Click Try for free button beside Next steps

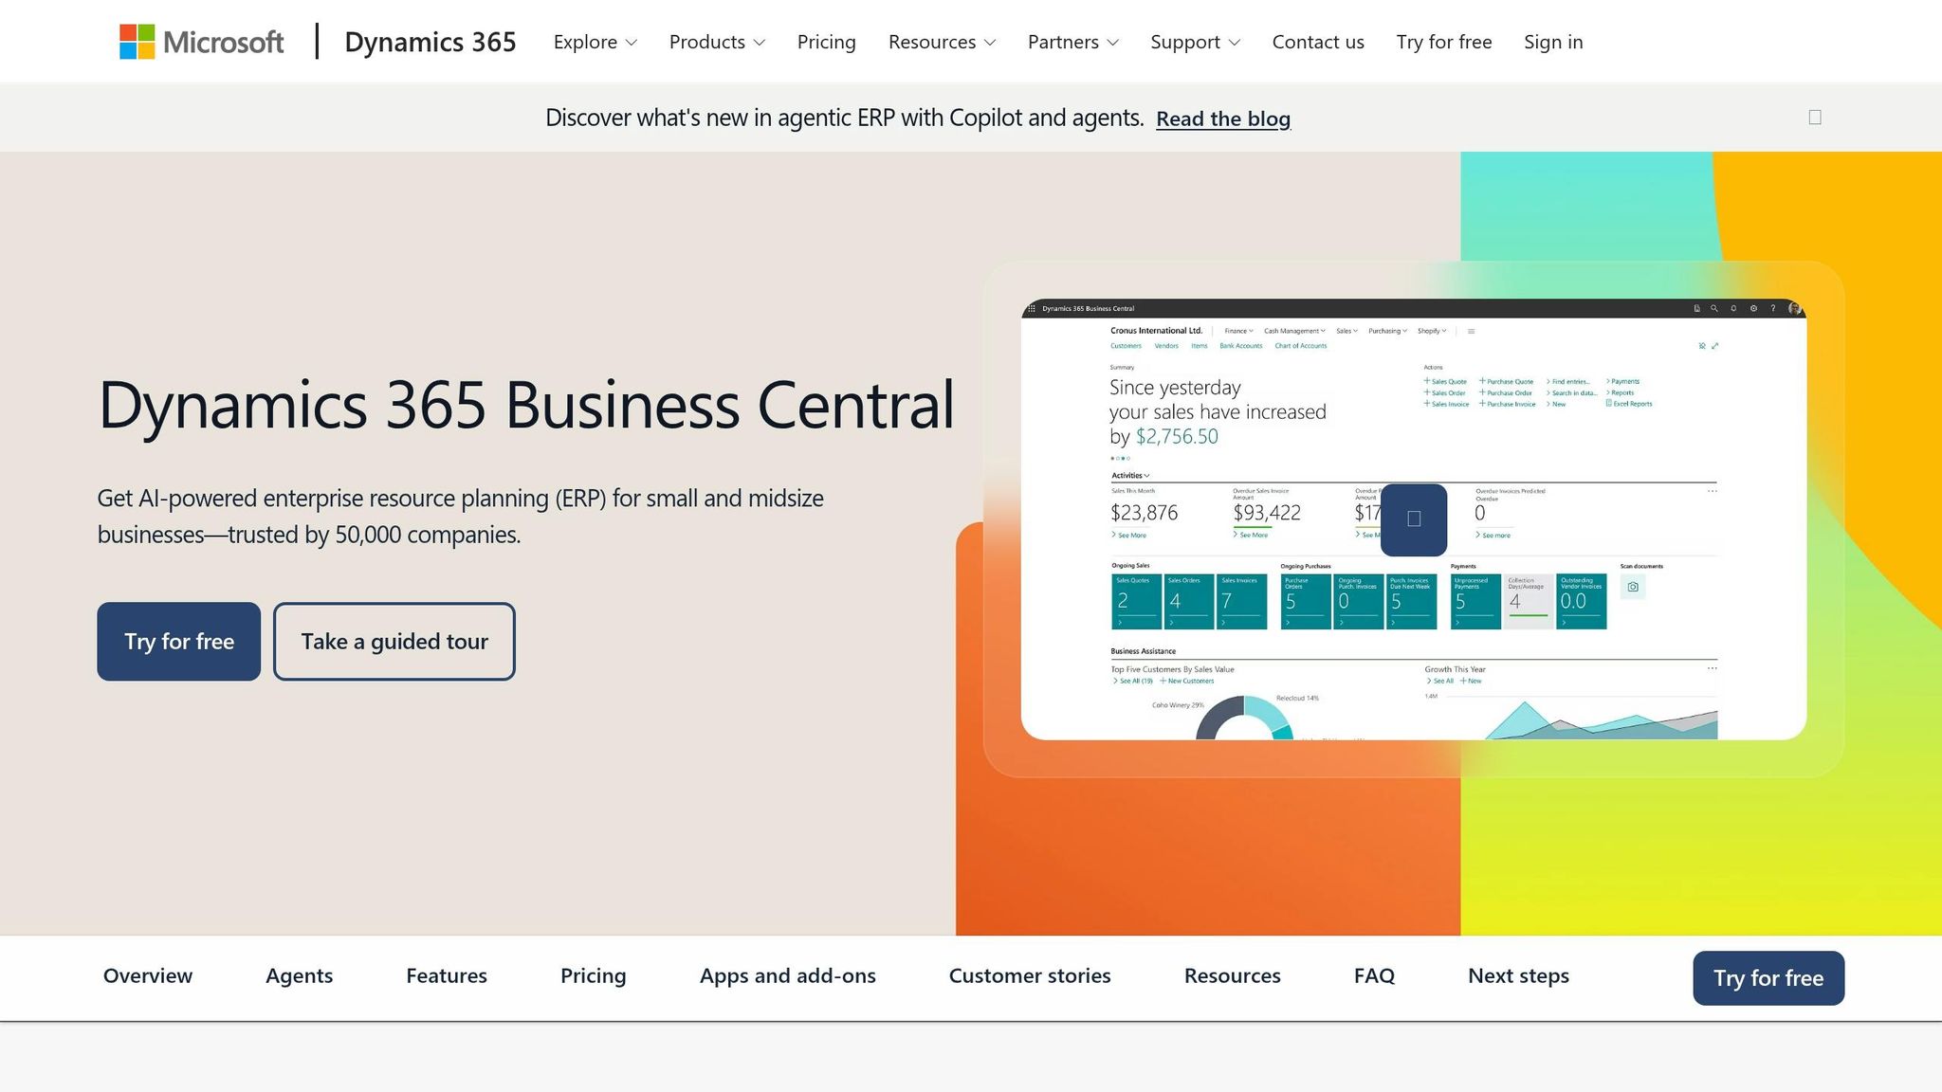point(1768,978)
